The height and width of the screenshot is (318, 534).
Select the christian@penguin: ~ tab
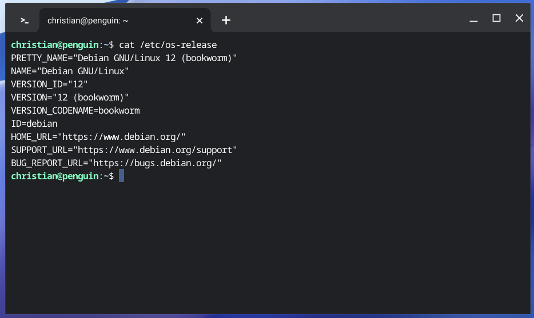point(125,20)
